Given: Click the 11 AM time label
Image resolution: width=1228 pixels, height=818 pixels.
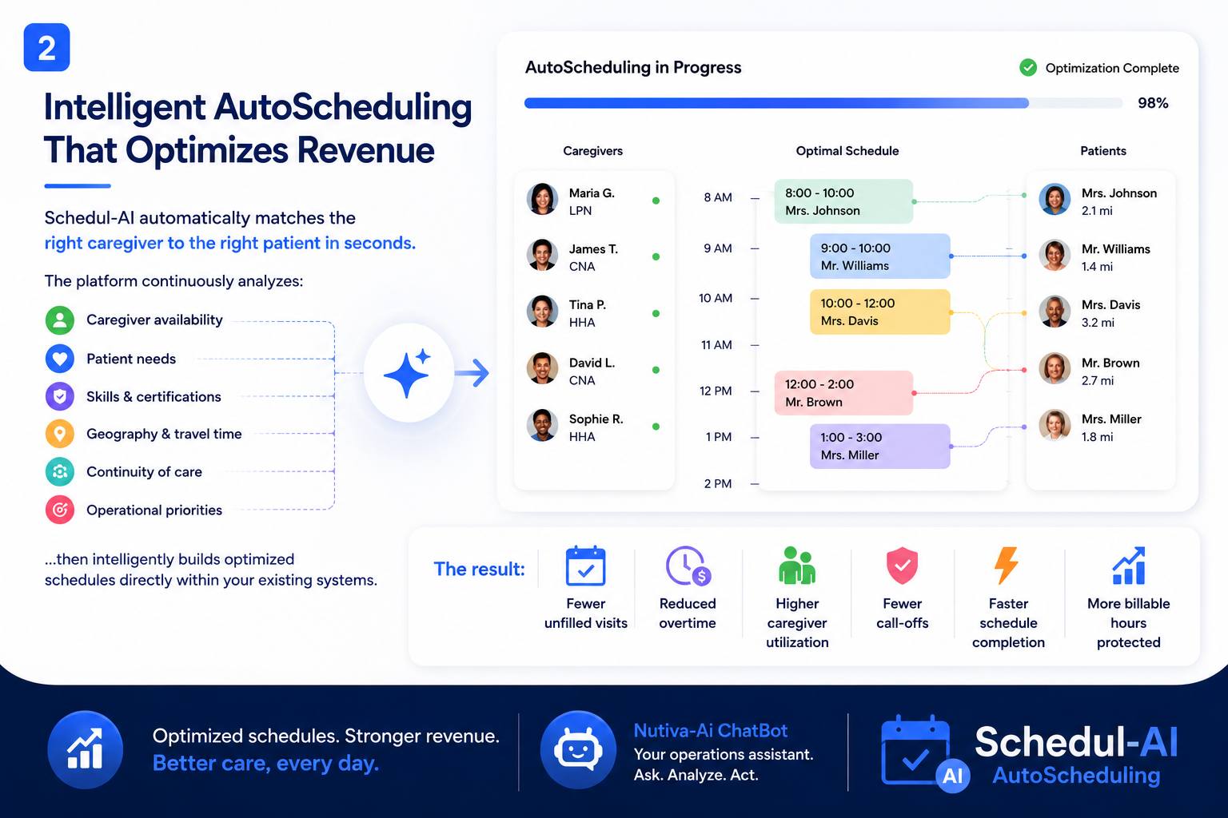Looking at the screenshot, I should pos(716,345).
